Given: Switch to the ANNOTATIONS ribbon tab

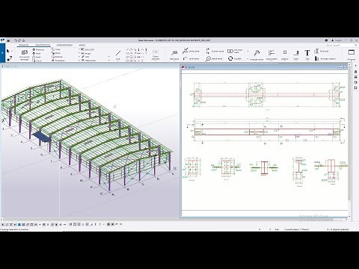Looking at the screenshot, I should 43,45.
